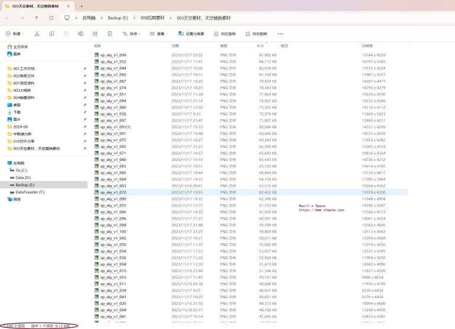455x329 pixels.
Task: Select 下载 (Downloads) in sidebar
Action: coord(17,112)
